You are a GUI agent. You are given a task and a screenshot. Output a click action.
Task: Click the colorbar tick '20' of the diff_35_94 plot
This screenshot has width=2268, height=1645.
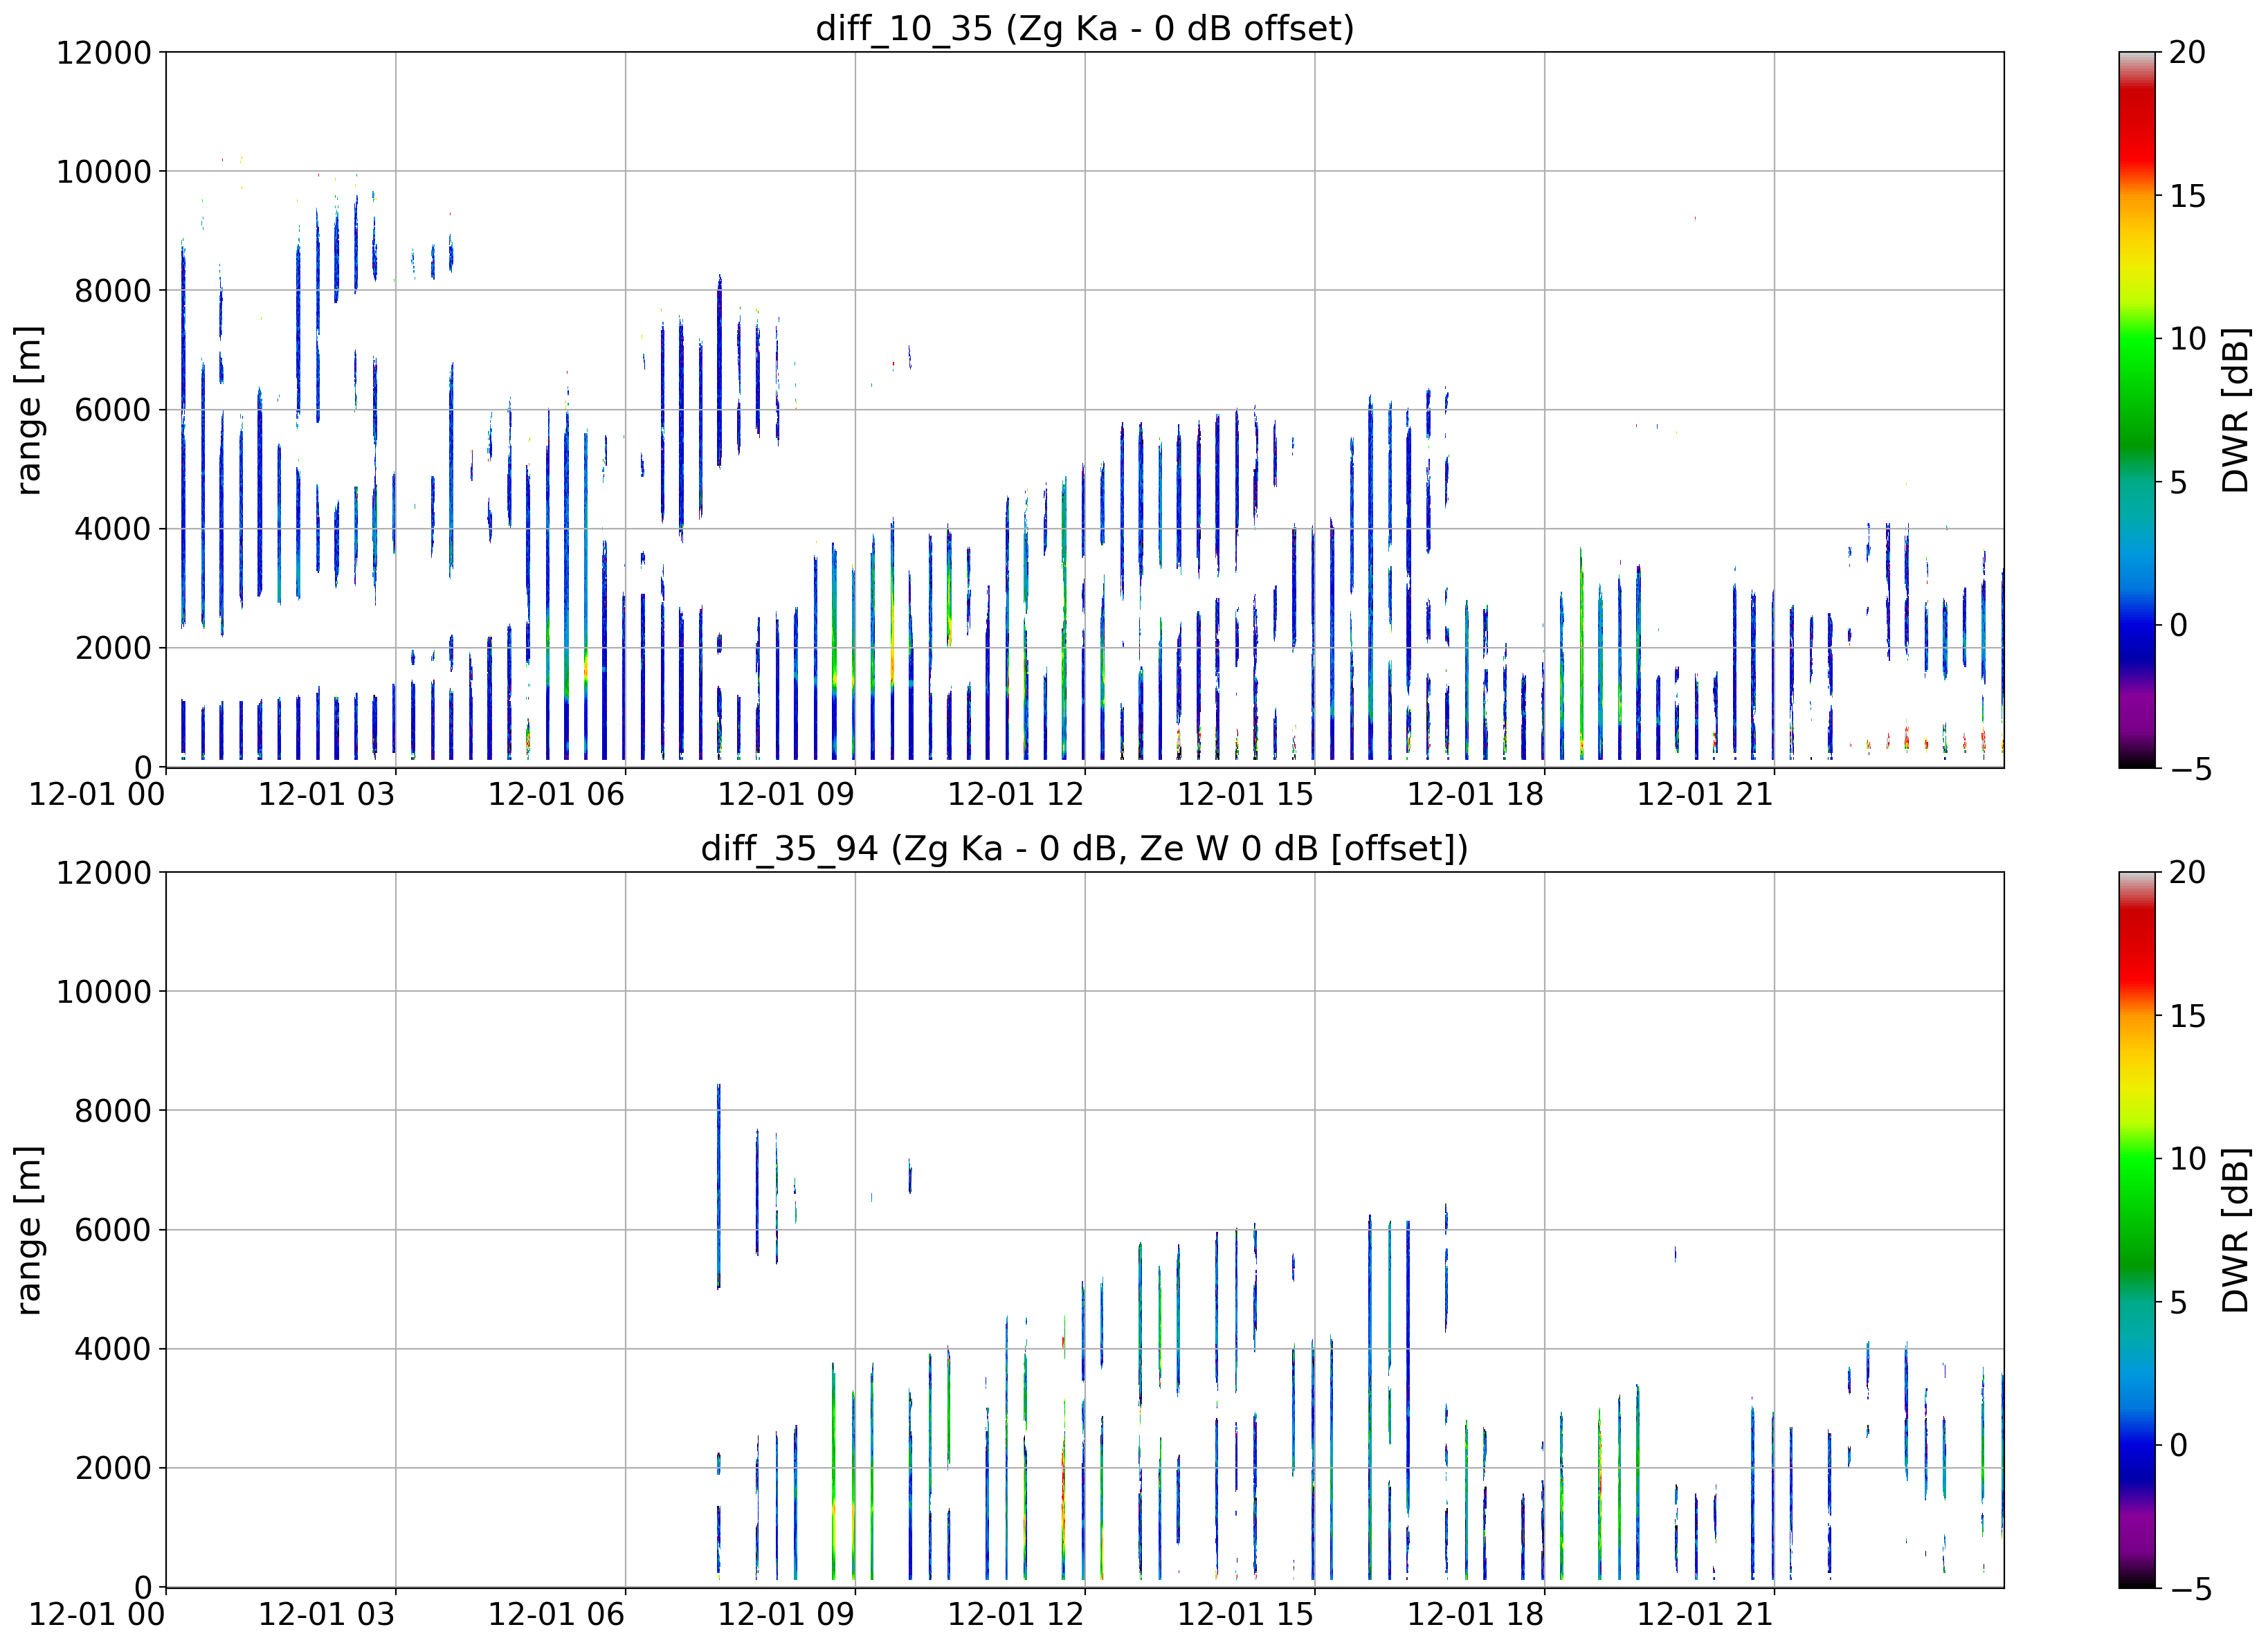click(2187, 872)
